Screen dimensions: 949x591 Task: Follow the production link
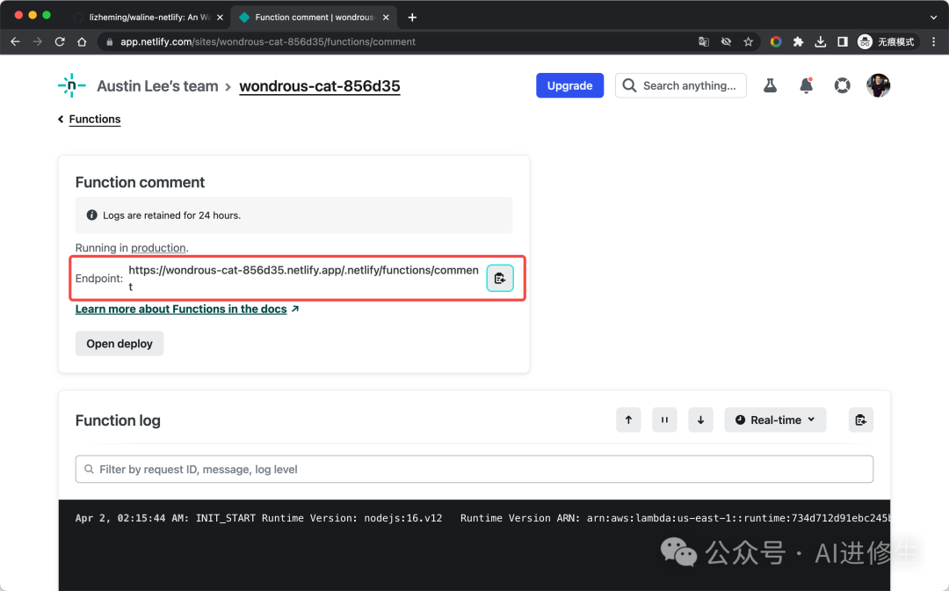(x=158, y=248)
